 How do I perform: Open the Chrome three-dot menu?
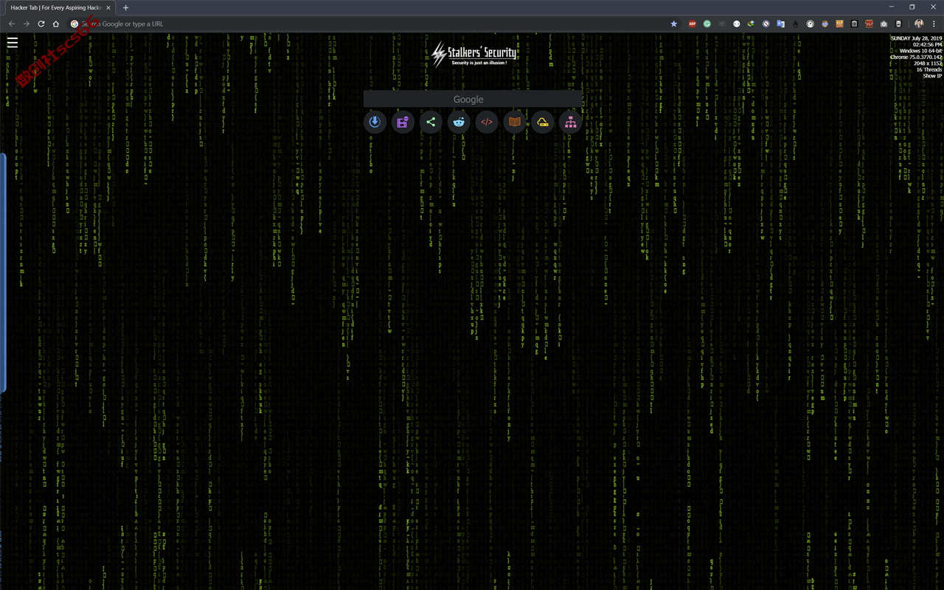pos(934,24)
